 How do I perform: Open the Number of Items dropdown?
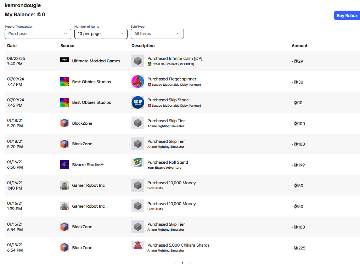101,34
